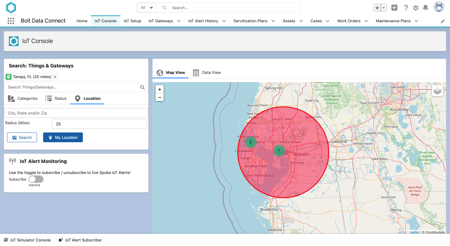Open the Assets nav item
The width and height of the screenshot is (450, 246).
click(289, 21)
